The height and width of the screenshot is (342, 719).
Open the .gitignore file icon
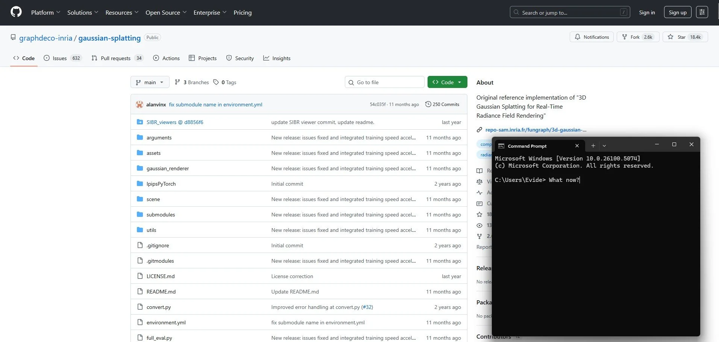tap(140, 245)
